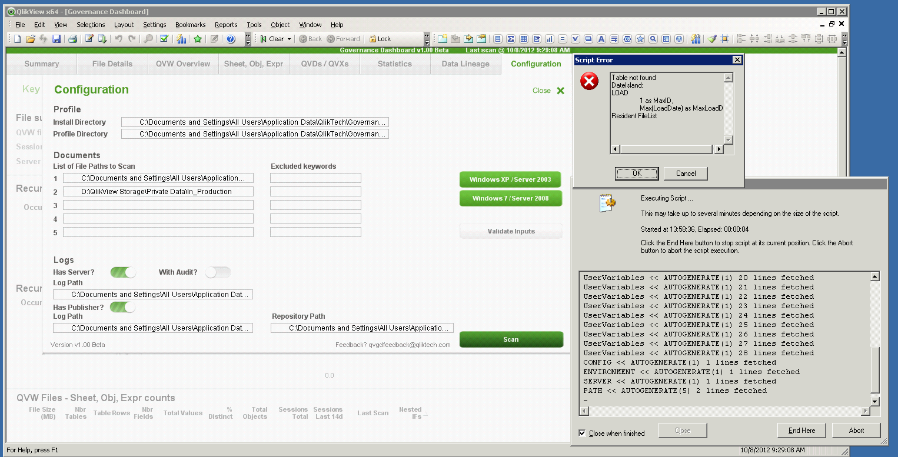Click the blue Help question mark icon
Image resolution: width=898 pixels, height=457 pixels.
click(231, 39)
